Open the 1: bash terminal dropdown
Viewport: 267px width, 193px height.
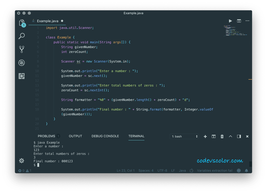[x=184, y=136]
